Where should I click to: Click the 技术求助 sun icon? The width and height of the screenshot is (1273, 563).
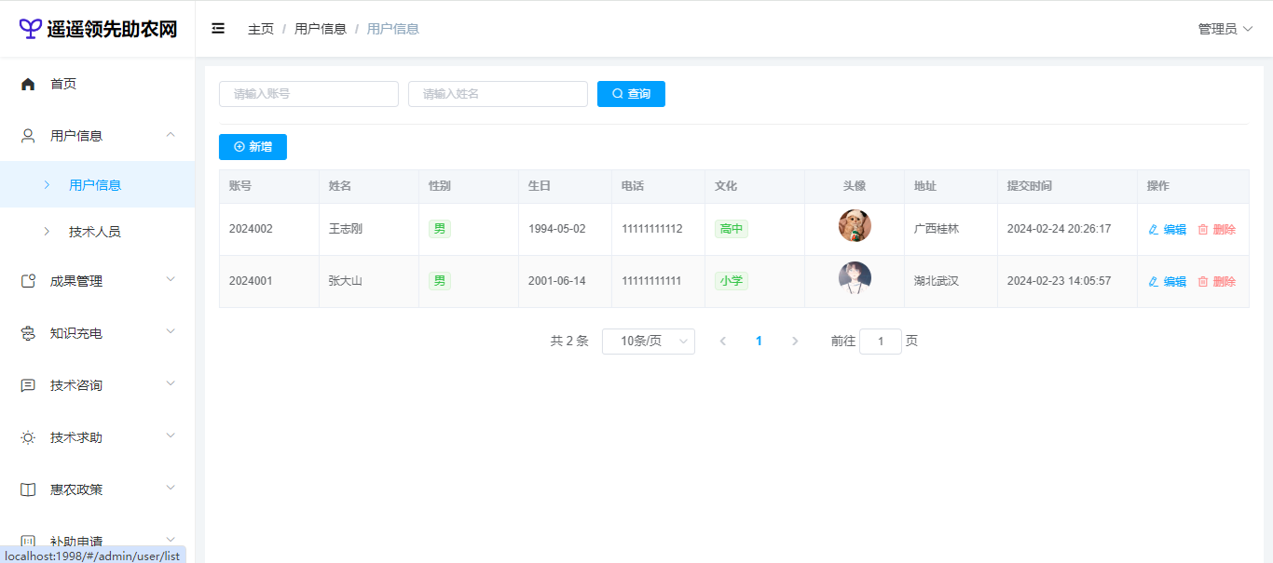(x=28, y=437)
